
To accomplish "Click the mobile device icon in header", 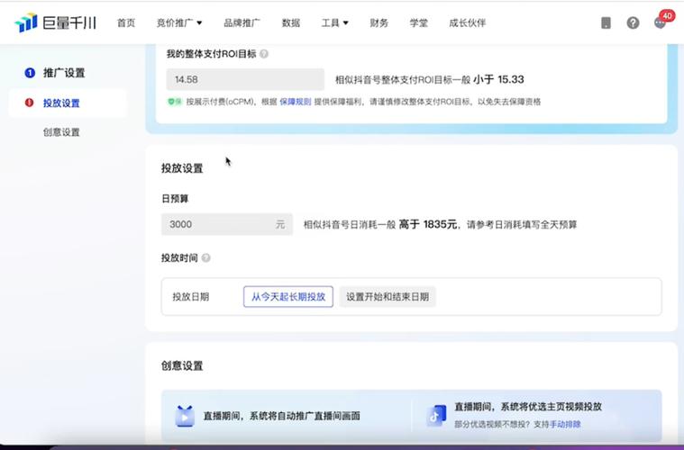I will [x=606, y=23].
